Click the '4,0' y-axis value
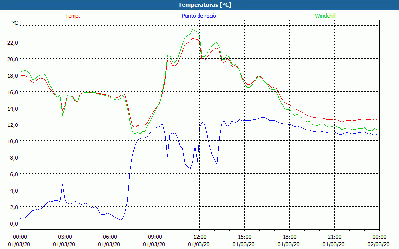 coord(14,191)
